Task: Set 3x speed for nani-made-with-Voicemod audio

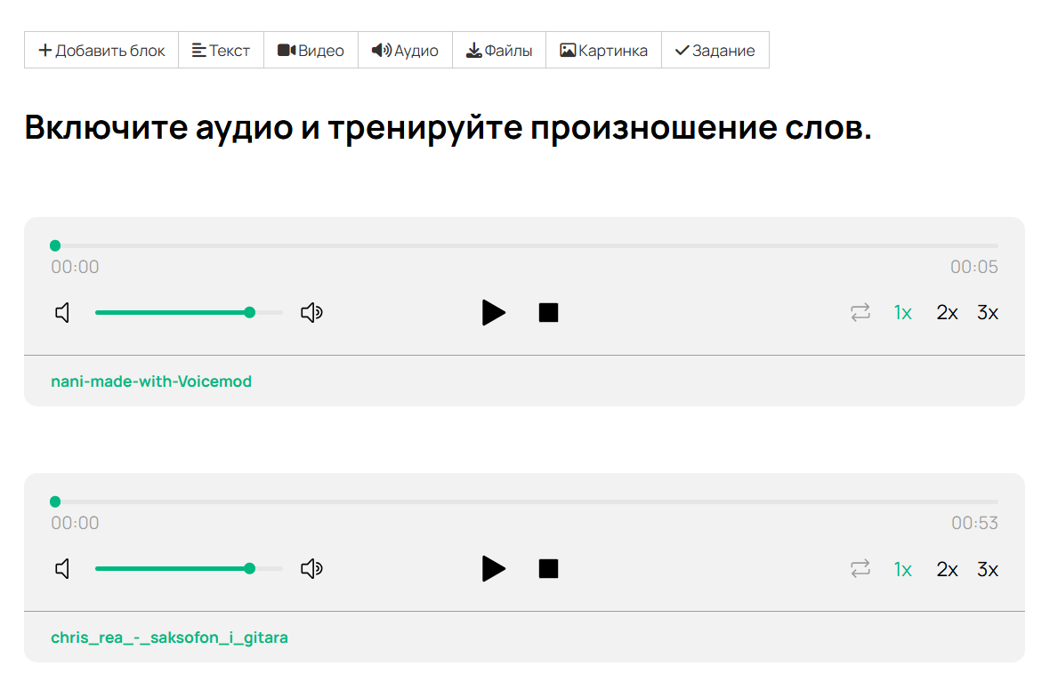Action: click(x=988, y=313)
